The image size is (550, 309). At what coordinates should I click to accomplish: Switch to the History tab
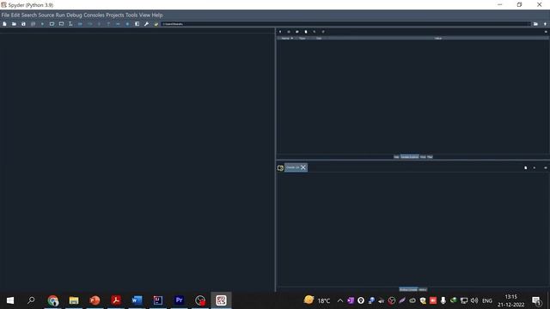coord(423,289)
